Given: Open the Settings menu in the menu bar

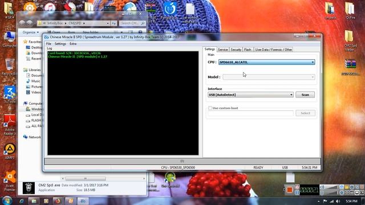Looking at the screenshot, I should pyautogui.click(x=60, y=44).
